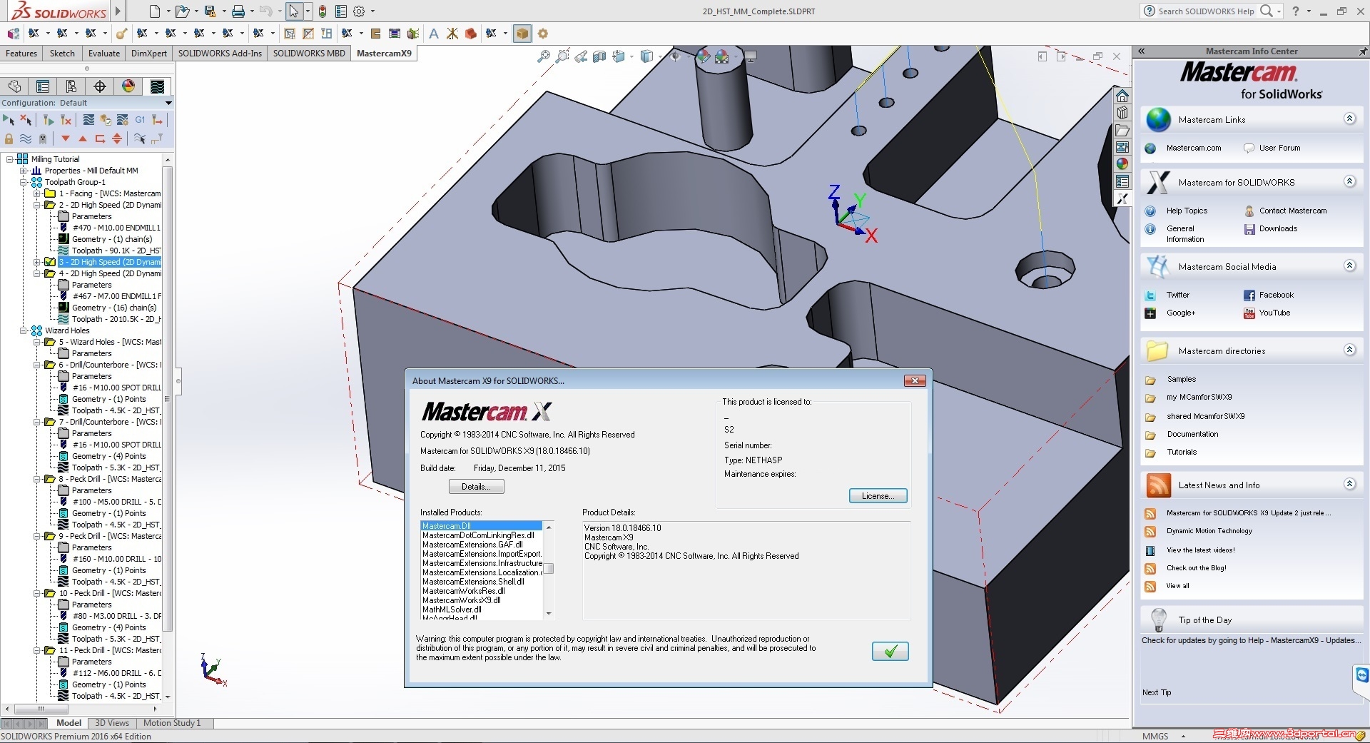Click the Open file icon
The width and height of the screenshot is (1370, 743).
coord(182,11)
